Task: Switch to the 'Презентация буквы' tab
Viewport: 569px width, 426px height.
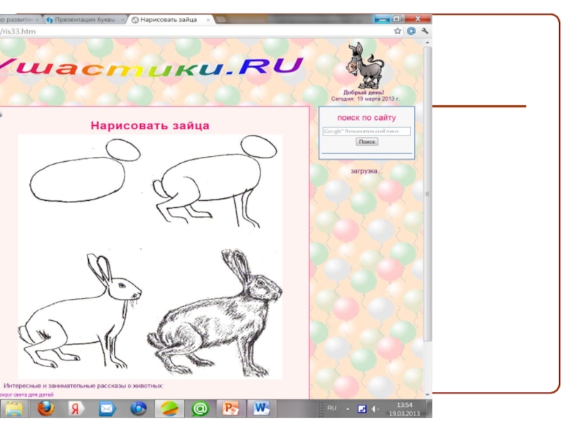Action: point(84,20)
